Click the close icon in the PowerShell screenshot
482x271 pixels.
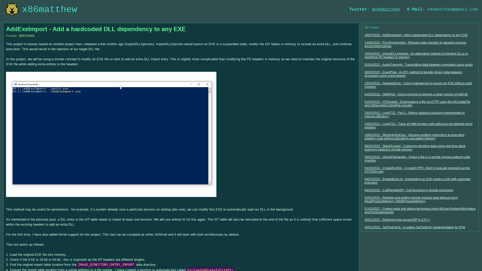point(207,84)
